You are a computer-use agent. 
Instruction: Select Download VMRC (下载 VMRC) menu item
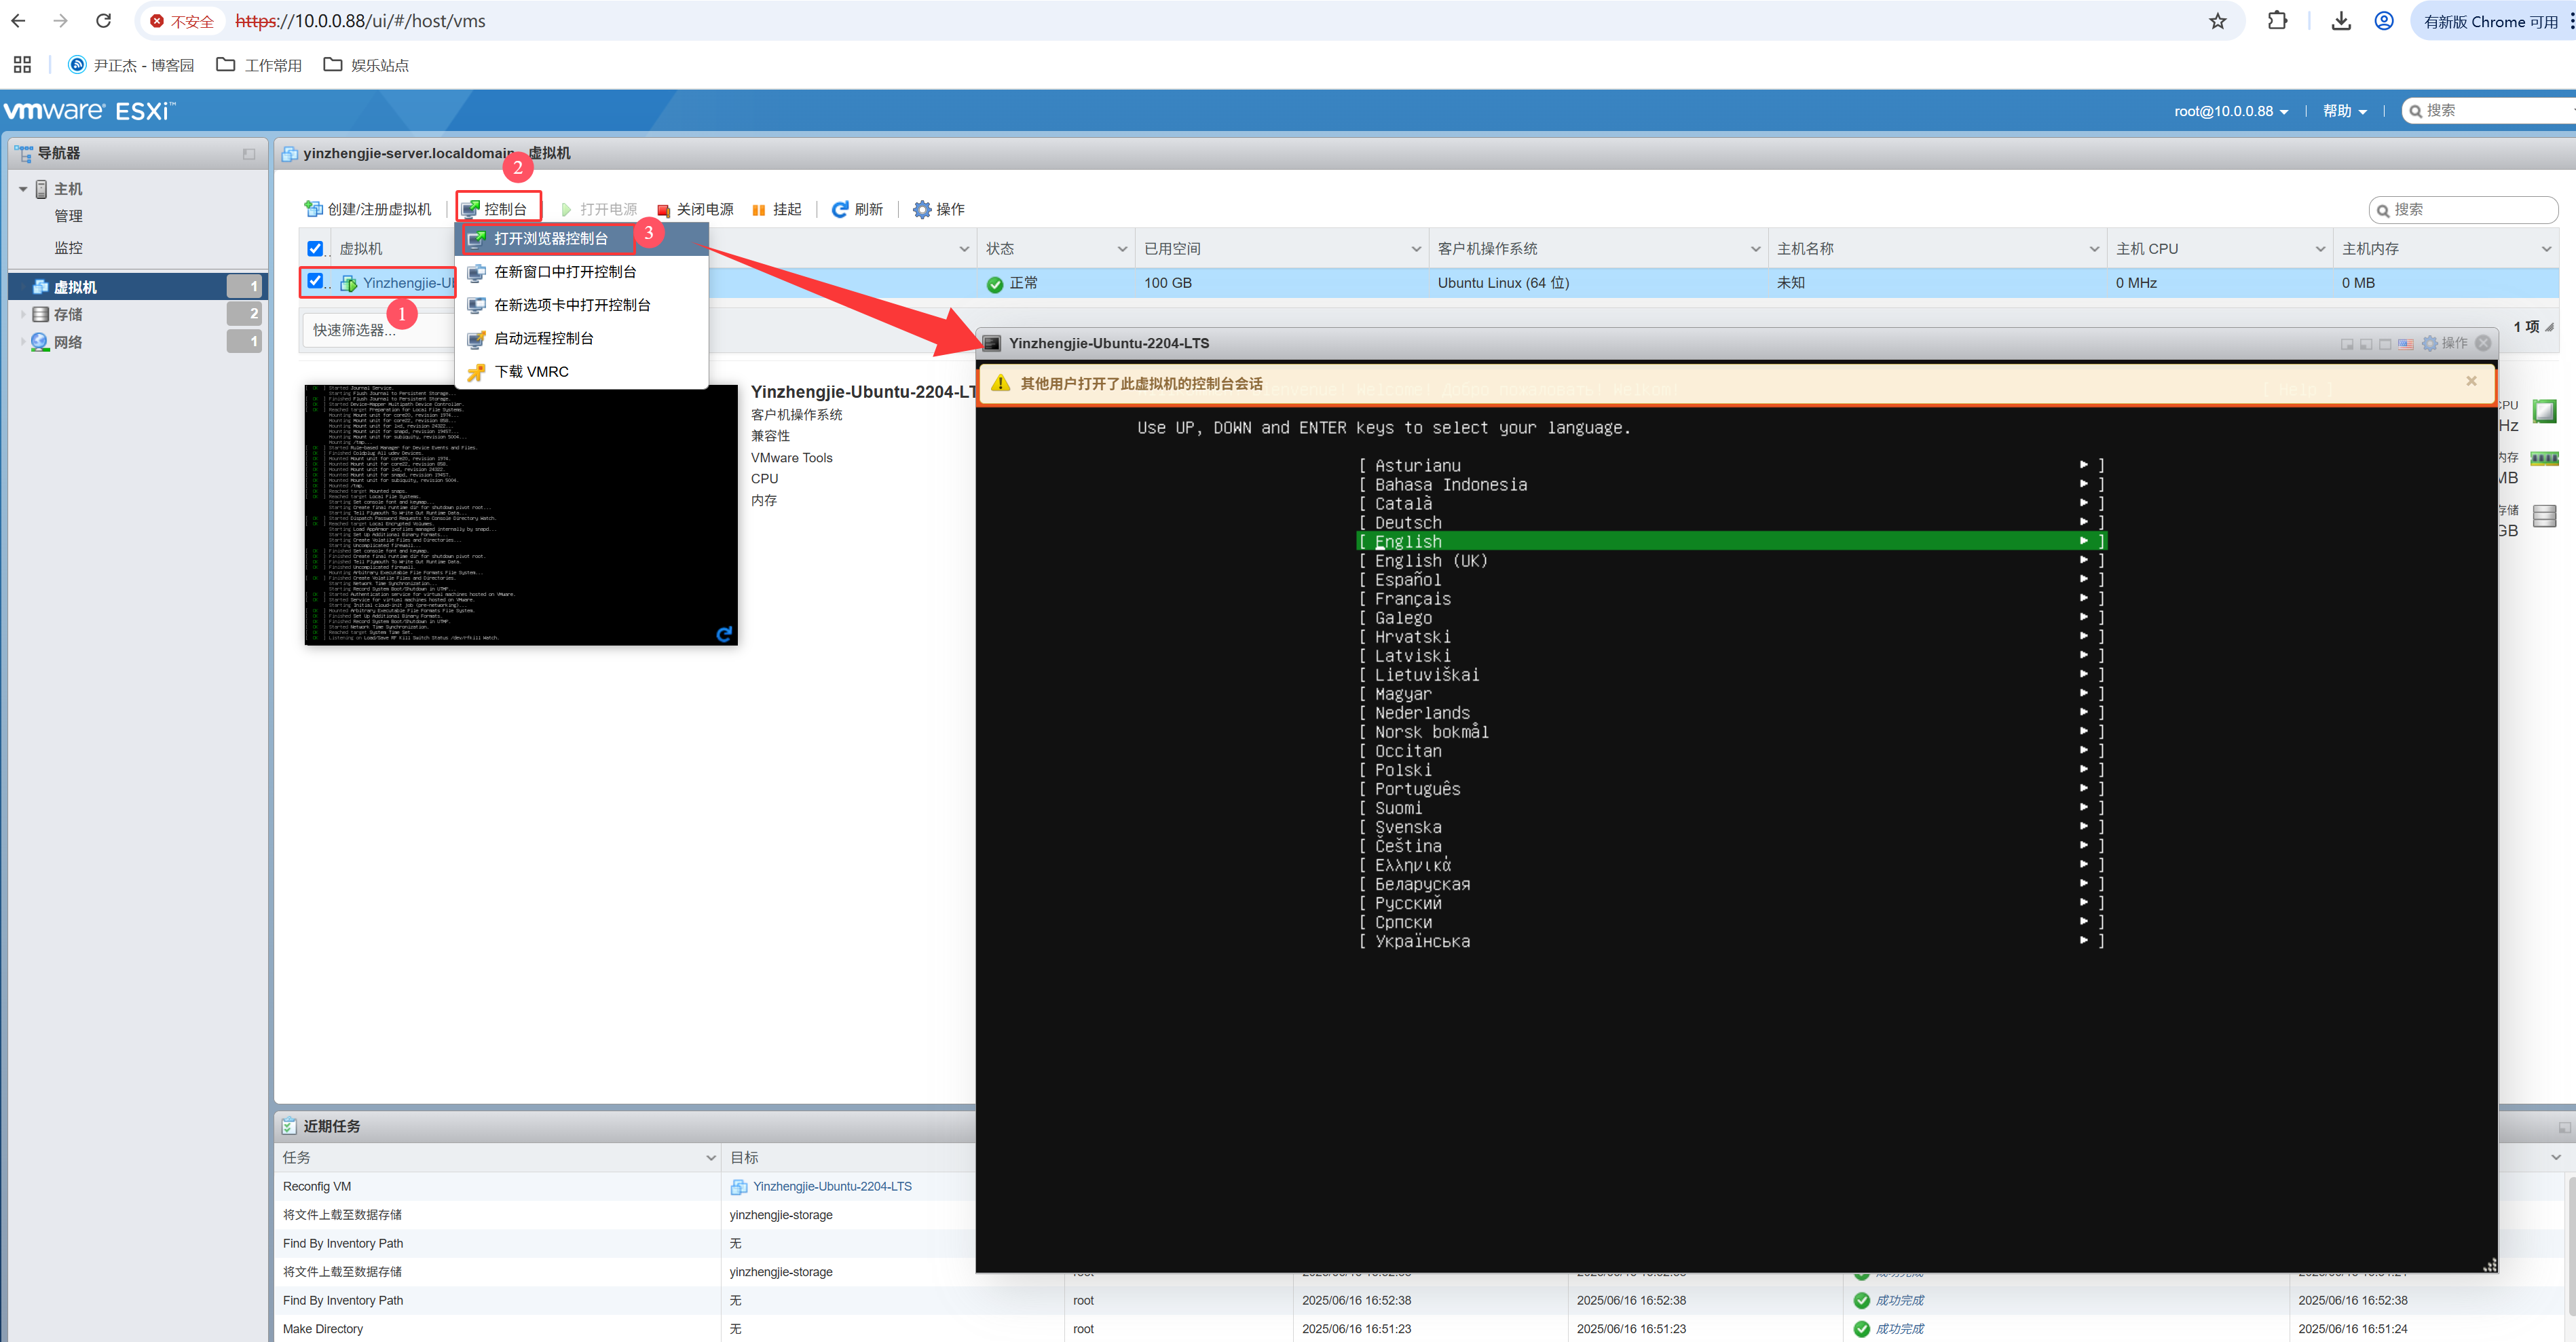point(531,371)
